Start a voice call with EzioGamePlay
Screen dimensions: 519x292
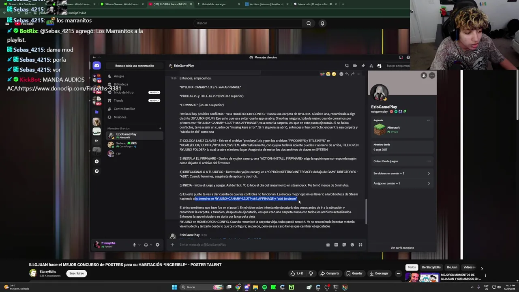tap(347, 66)
